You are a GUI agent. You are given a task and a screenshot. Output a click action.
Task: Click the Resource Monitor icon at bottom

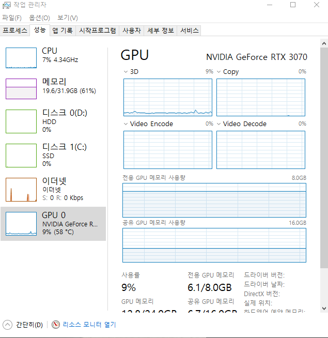point(56,325)
